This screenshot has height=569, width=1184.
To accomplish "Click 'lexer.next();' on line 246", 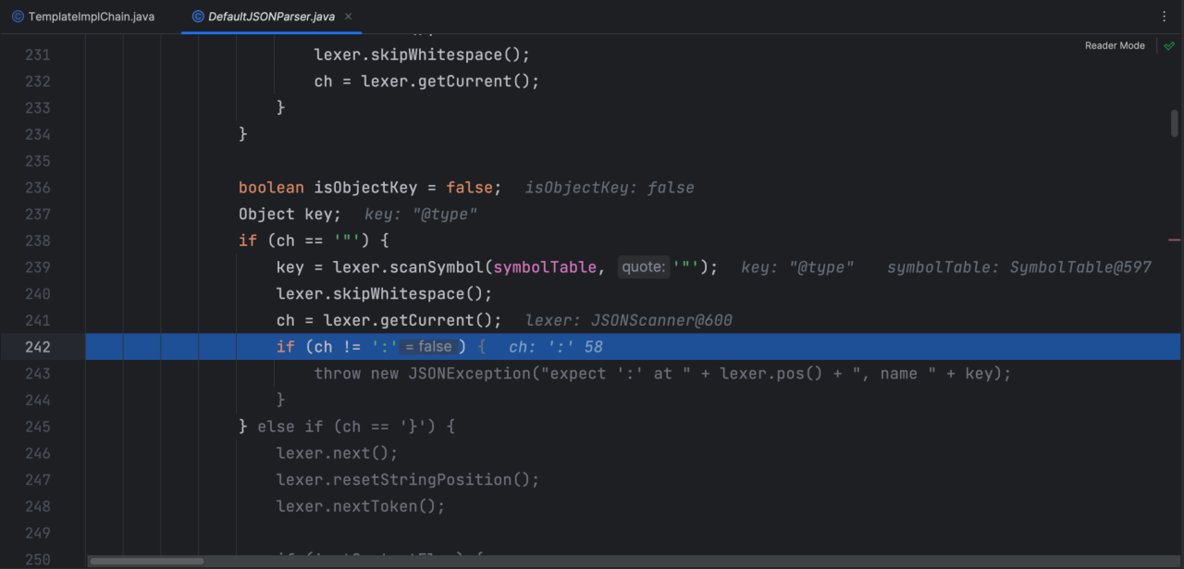I will pos(337,453).
